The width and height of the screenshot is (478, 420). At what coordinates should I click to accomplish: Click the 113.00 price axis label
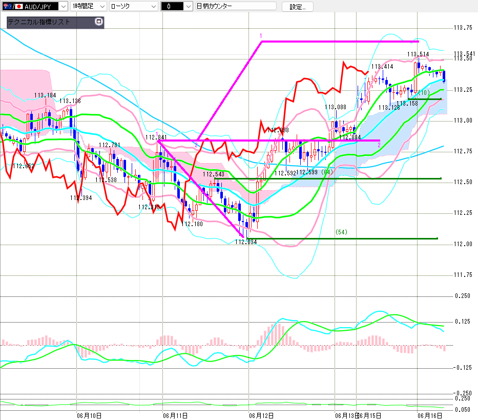pos(463,121)
